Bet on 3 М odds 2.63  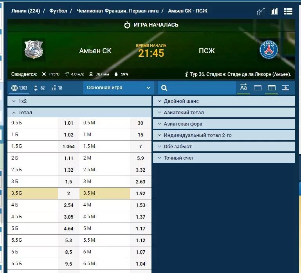pyautogui.click(x=141, y=181)
